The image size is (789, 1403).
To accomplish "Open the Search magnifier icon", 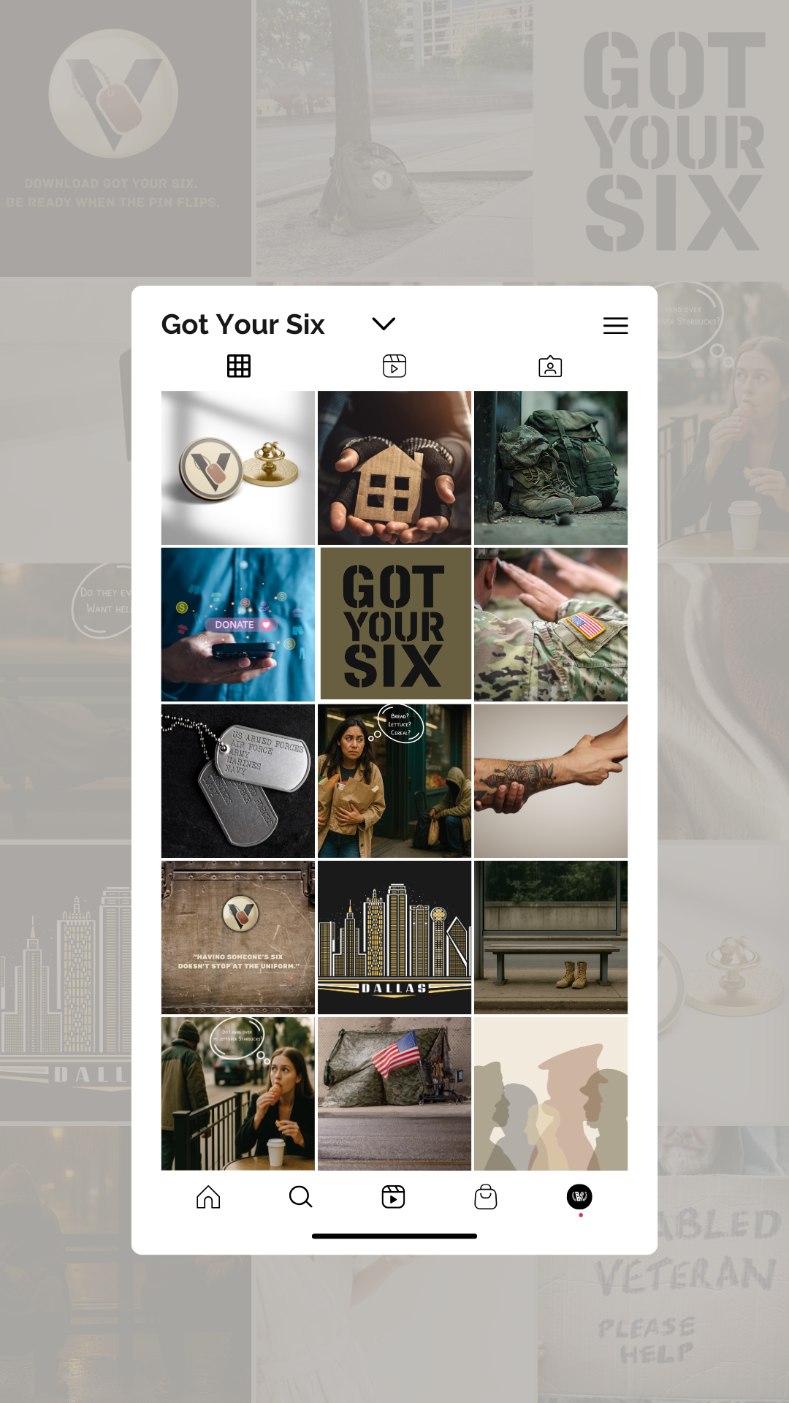I will click(x=300, y=1197).
